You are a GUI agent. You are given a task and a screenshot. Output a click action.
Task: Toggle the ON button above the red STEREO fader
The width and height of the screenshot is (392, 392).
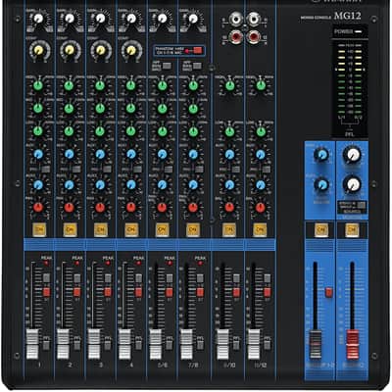[352, 230]
